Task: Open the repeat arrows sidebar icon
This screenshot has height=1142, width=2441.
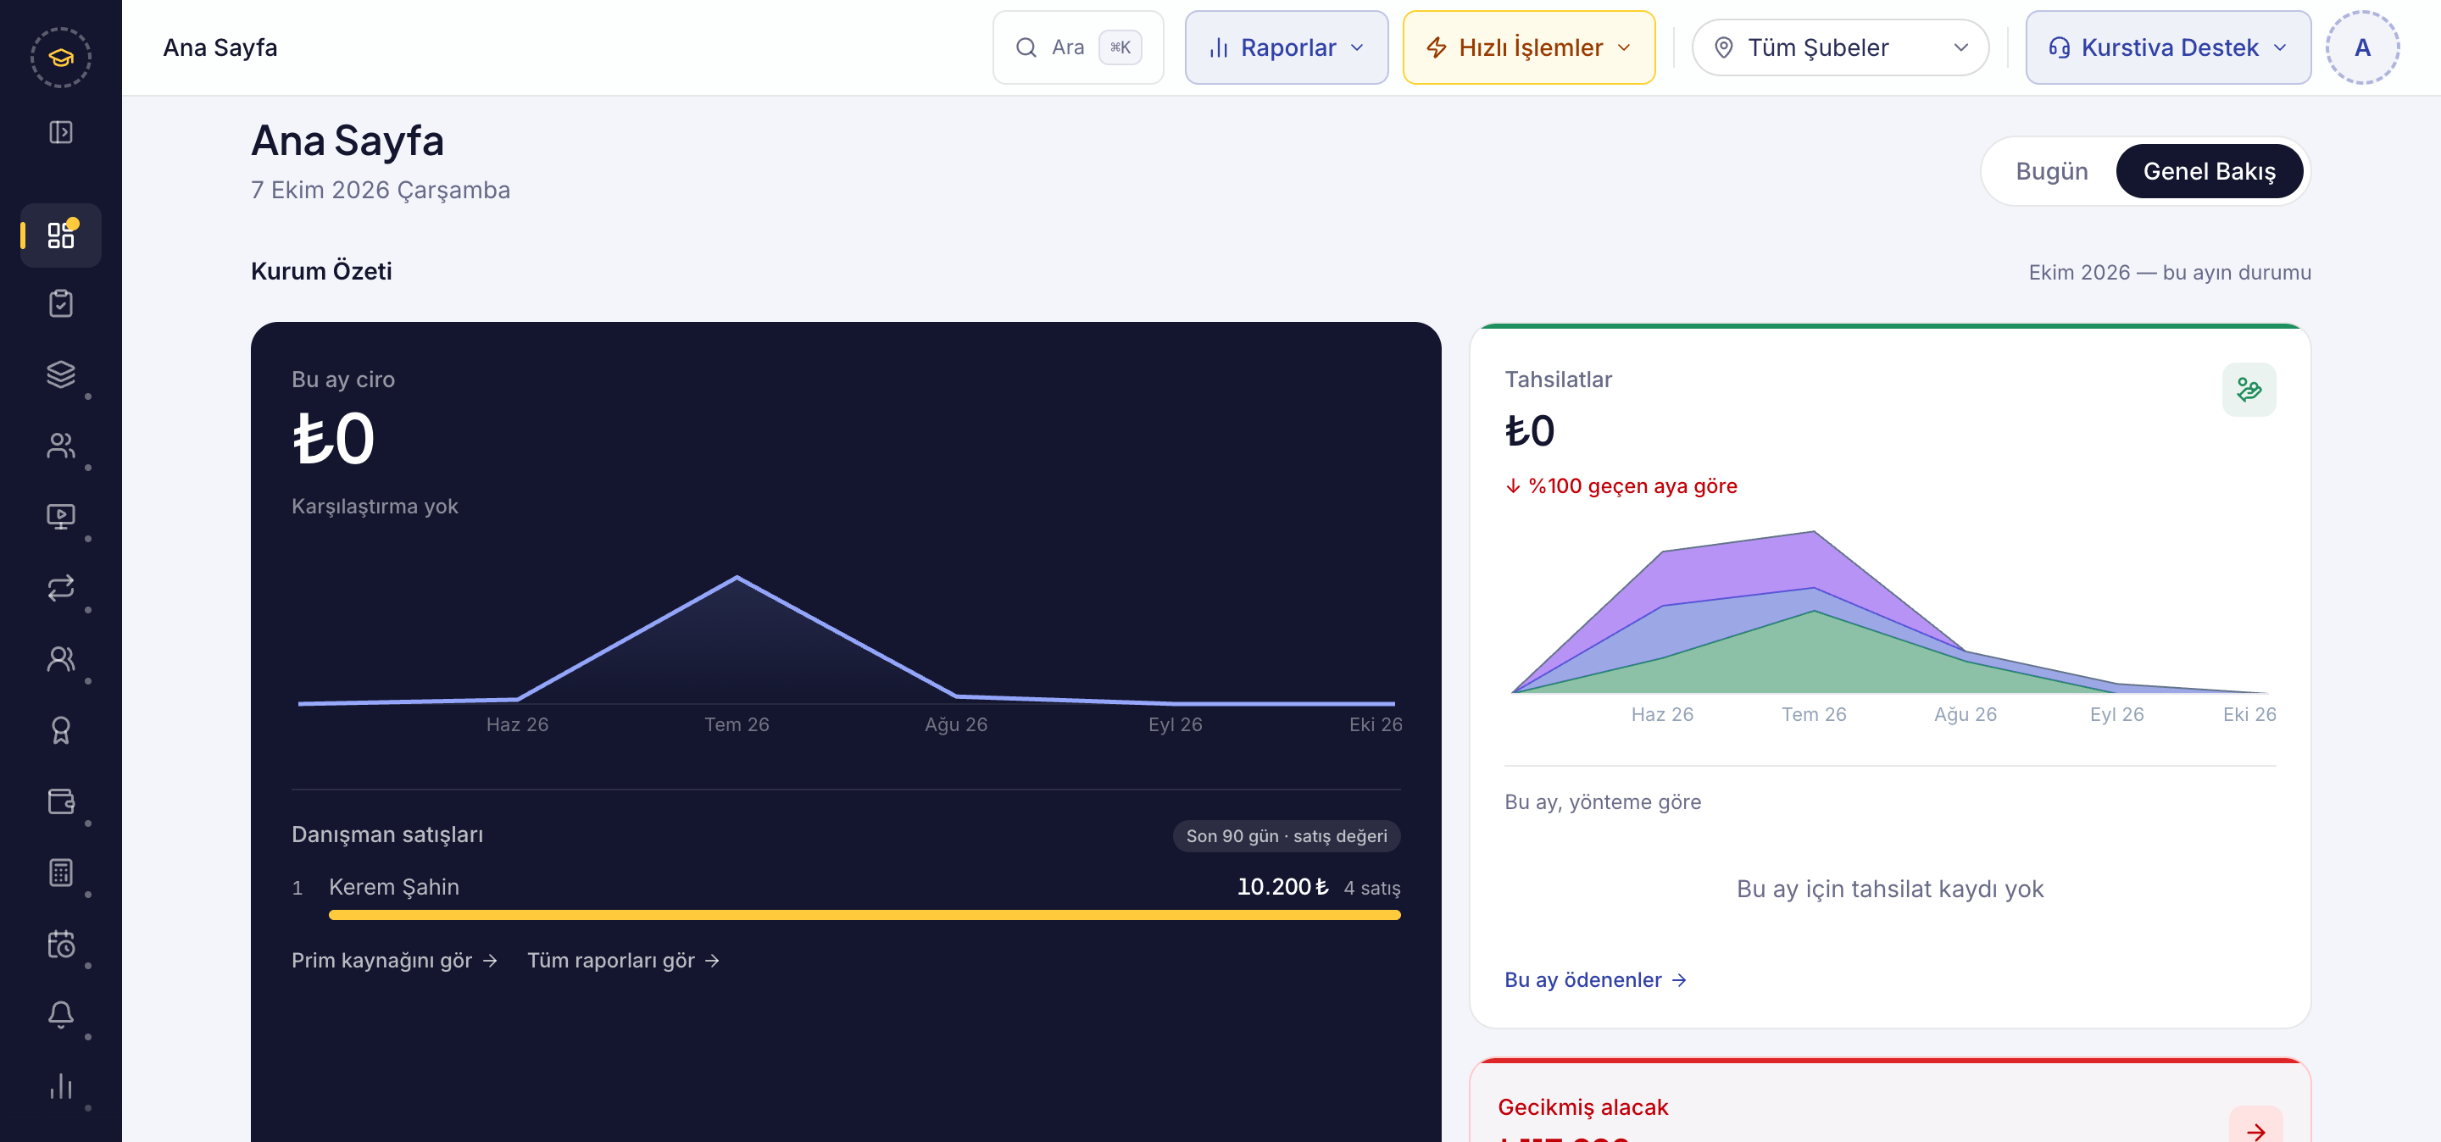Action: (61, 588)
